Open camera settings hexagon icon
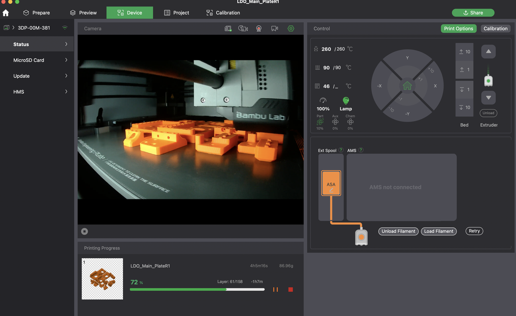The width and height of the screenshot is (516, 316). (x=291, y=28)
